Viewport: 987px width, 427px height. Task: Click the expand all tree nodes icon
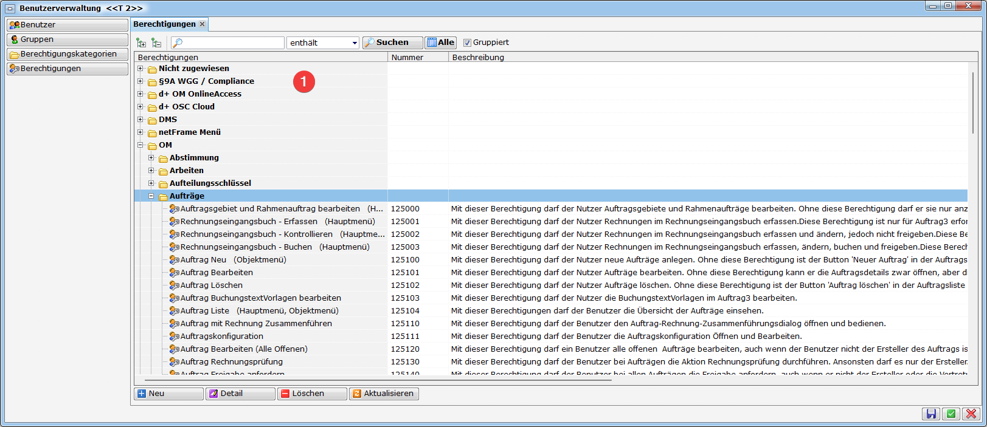pos(141,43)
